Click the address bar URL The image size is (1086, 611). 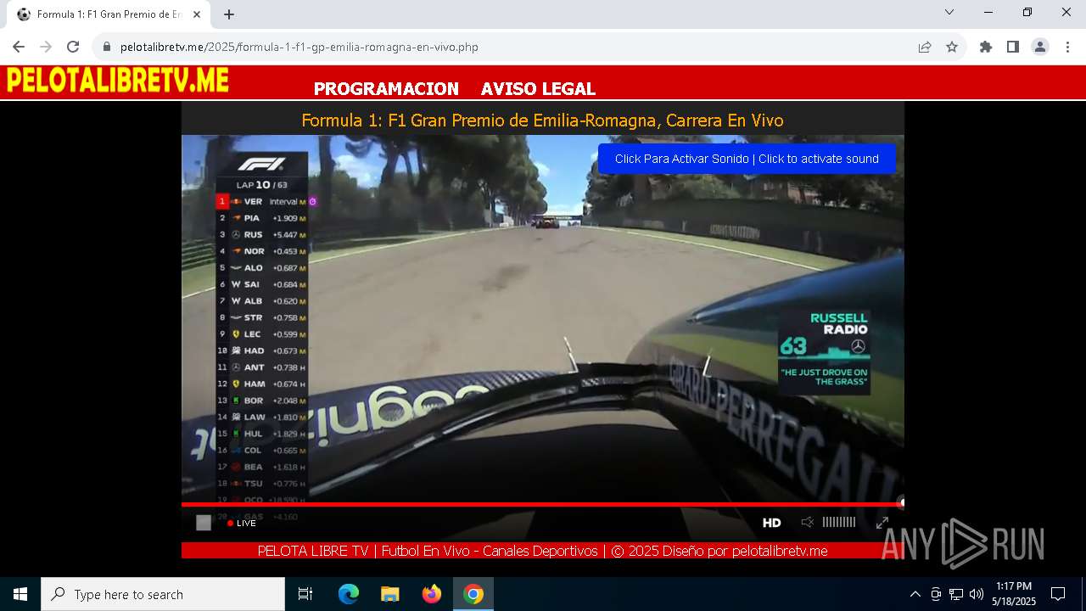(x=299, y=47)
